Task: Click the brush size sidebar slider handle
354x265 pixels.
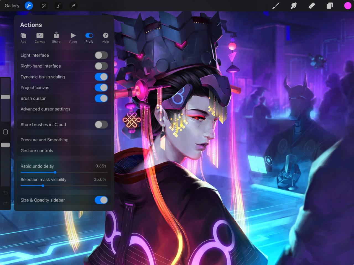Action: point(6,97)
